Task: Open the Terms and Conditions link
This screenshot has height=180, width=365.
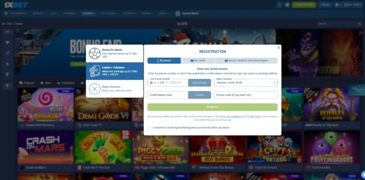Action: [x=230, y=117]
